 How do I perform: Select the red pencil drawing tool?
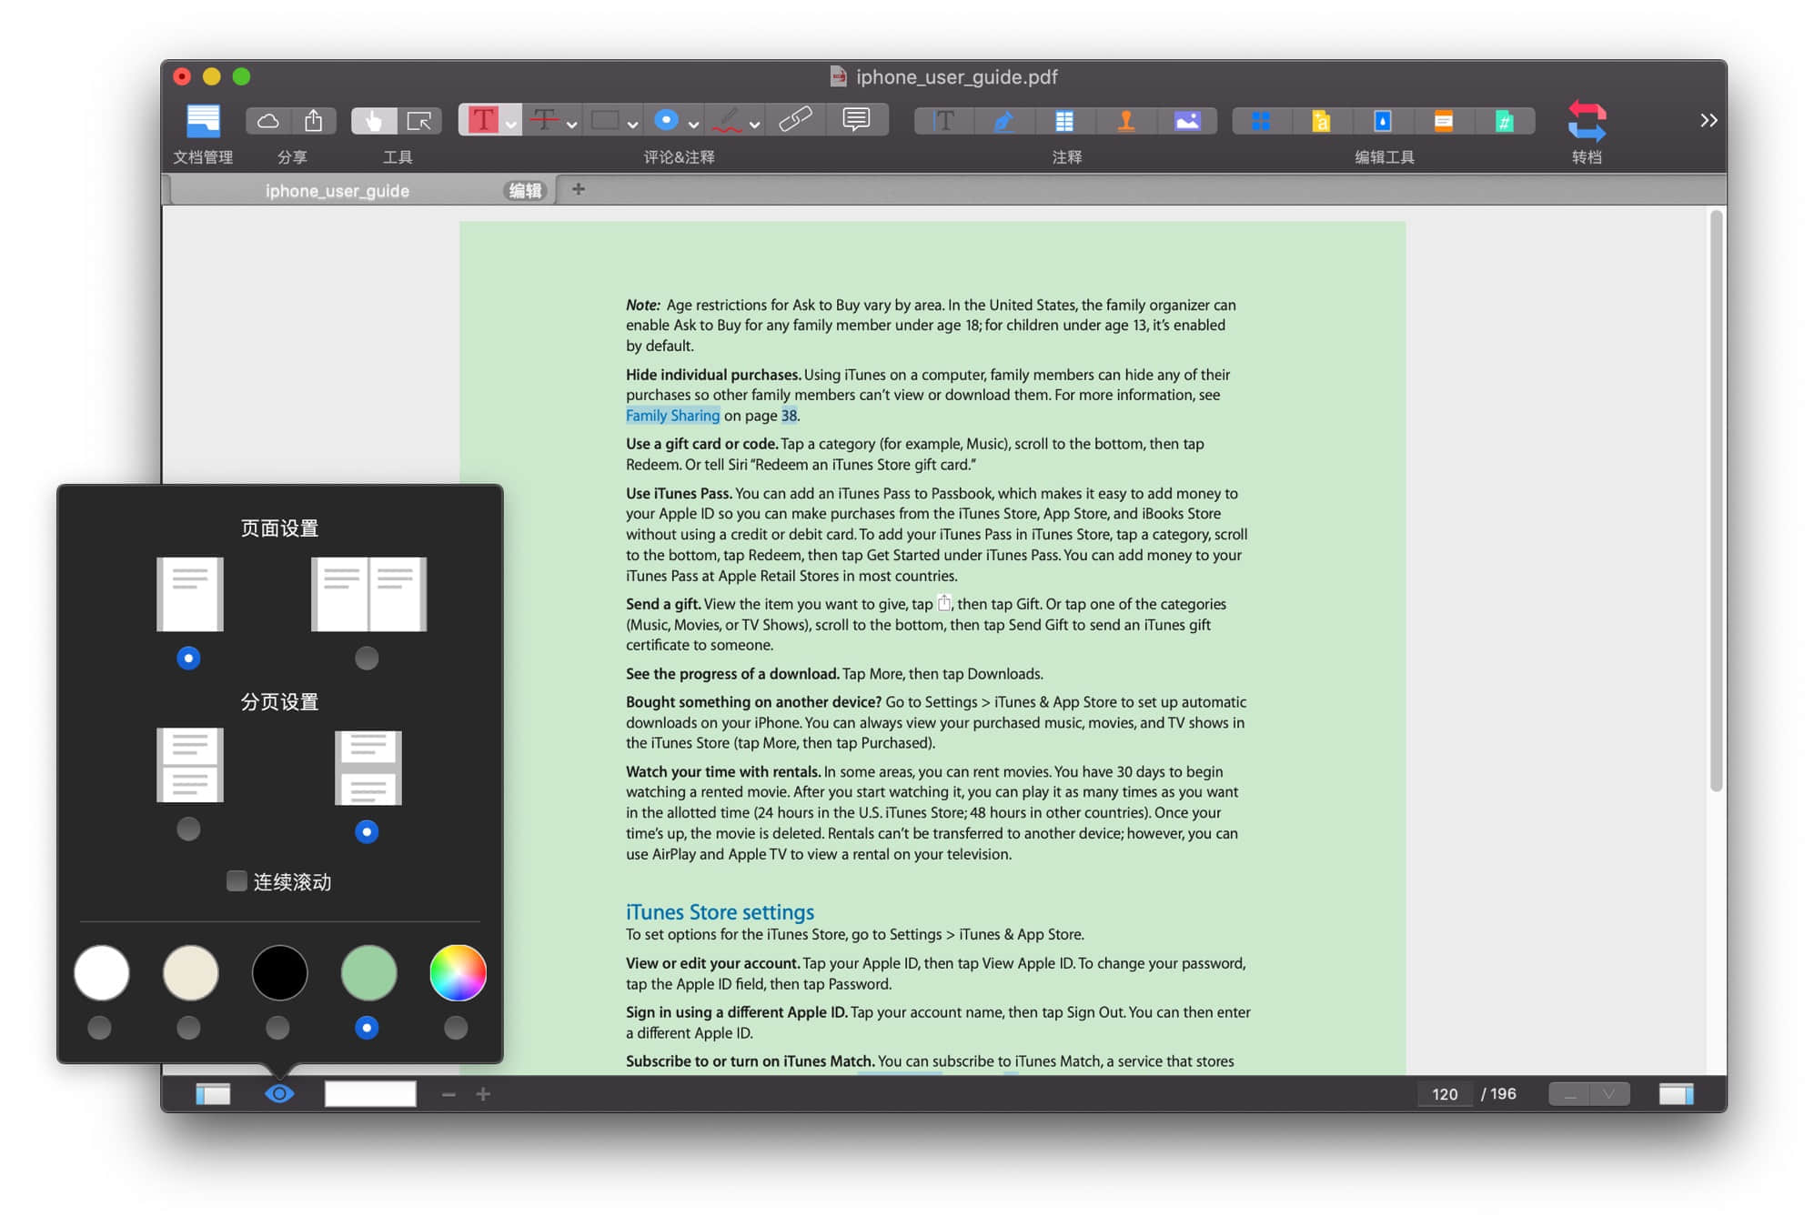[727, 121]
